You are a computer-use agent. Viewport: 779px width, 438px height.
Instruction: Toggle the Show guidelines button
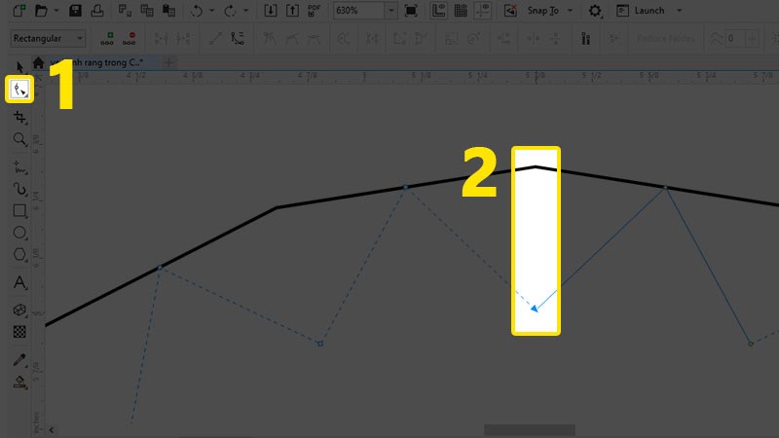point(482,11)
